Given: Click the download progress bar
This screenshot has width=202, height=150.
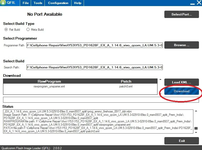Looking at the screenshot, I should pos(101,100).
